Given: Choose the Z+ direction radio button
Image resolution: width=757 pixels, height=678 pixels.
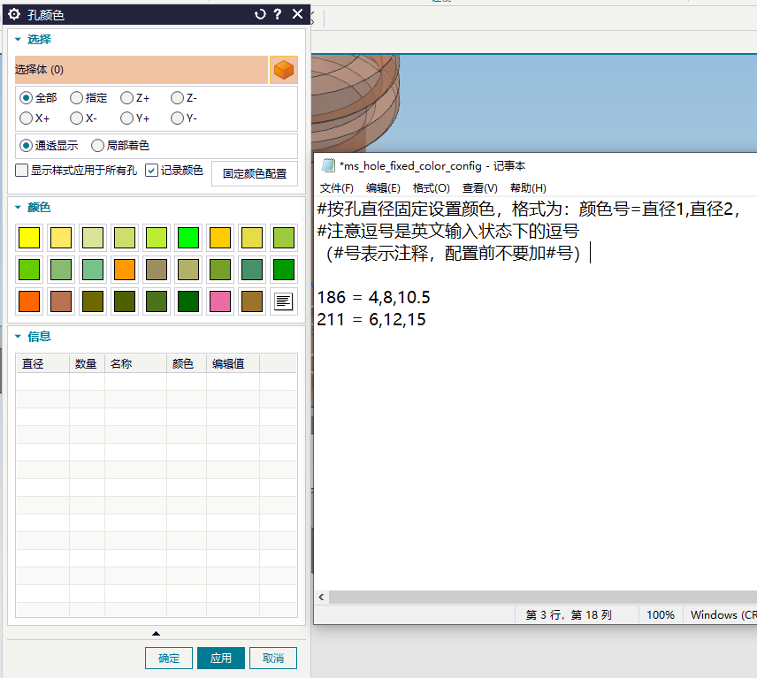Looking at the screenshot, I should (126, 98).
